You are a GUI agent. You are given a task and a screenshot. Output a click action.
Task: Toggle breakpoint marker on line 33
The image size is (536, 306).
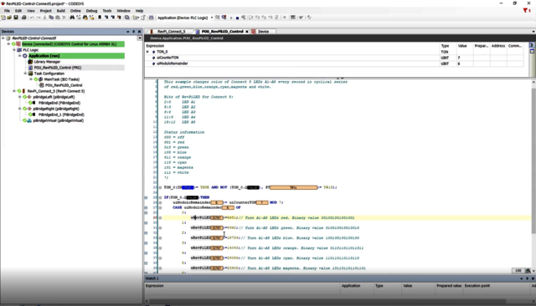point(160,238)
